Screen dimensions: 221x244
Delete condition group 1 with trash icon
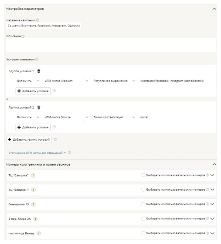click(39, 71)
